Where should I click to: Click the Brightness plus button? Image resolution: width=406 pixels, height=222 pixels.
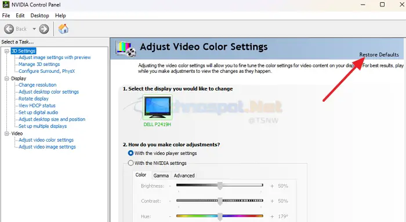point(272,186)
